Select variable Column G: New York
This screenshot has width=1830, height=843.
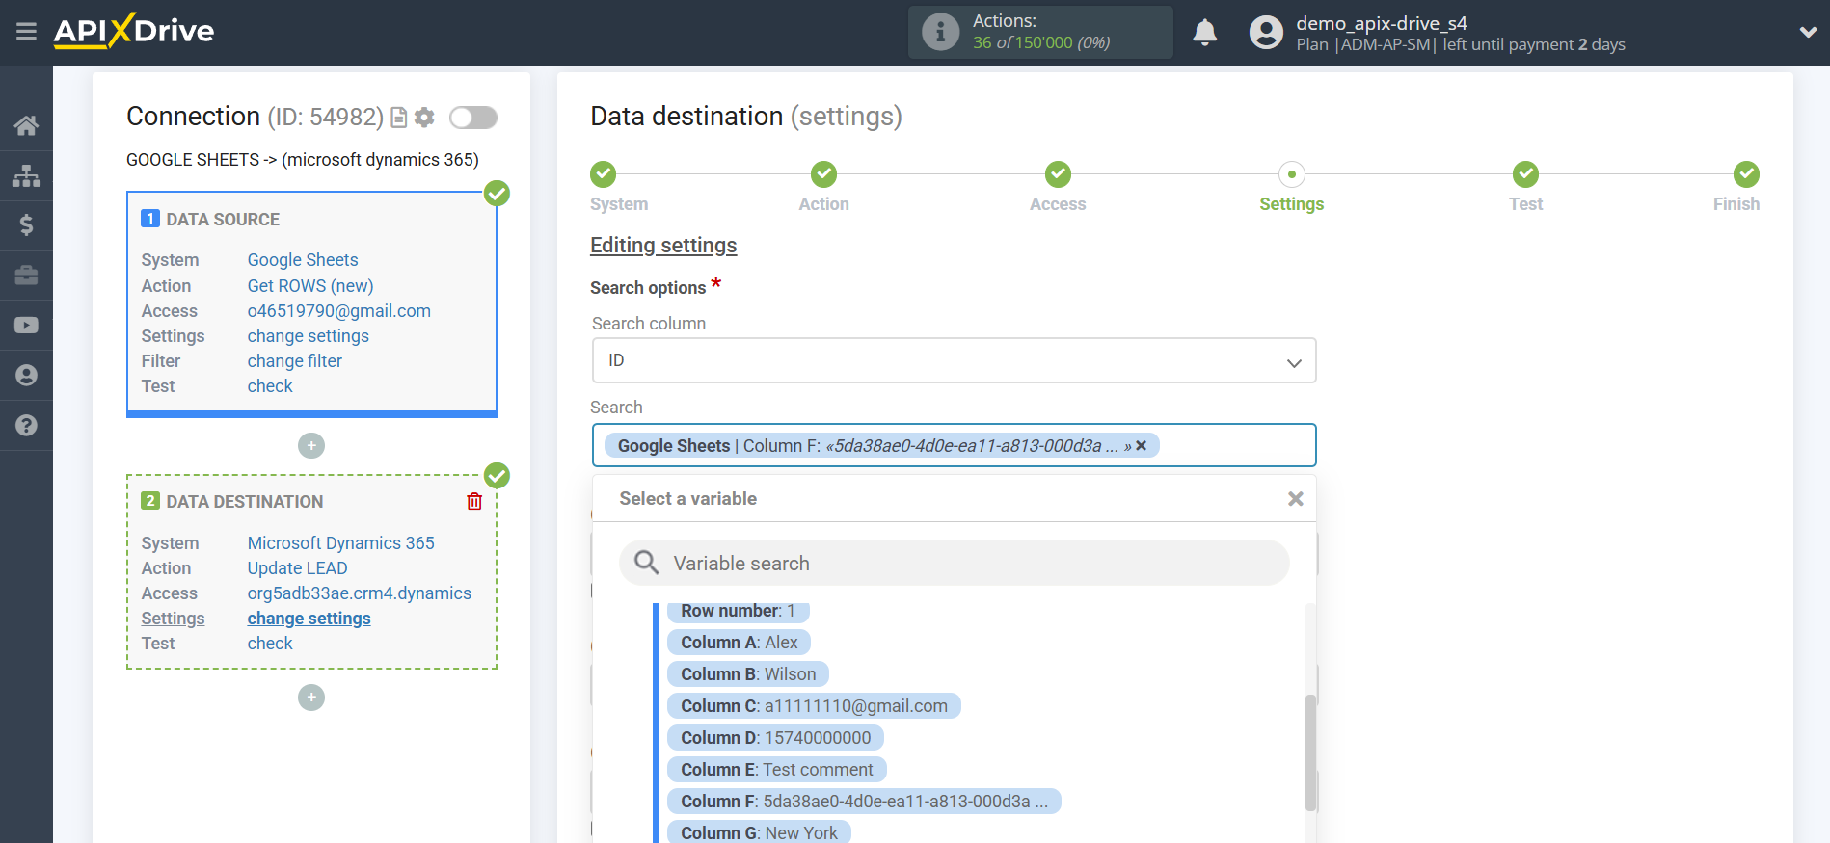pyautogui.click(x=760, y=832)
